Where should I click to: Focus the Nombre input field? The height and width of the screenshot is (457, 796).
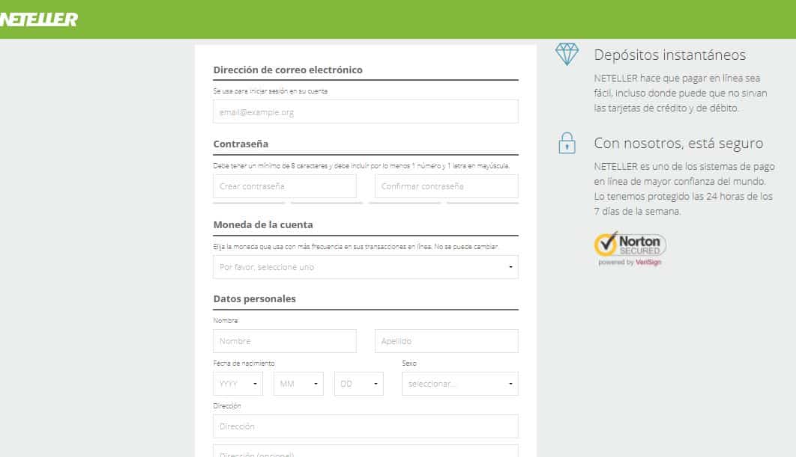[285, 341]
